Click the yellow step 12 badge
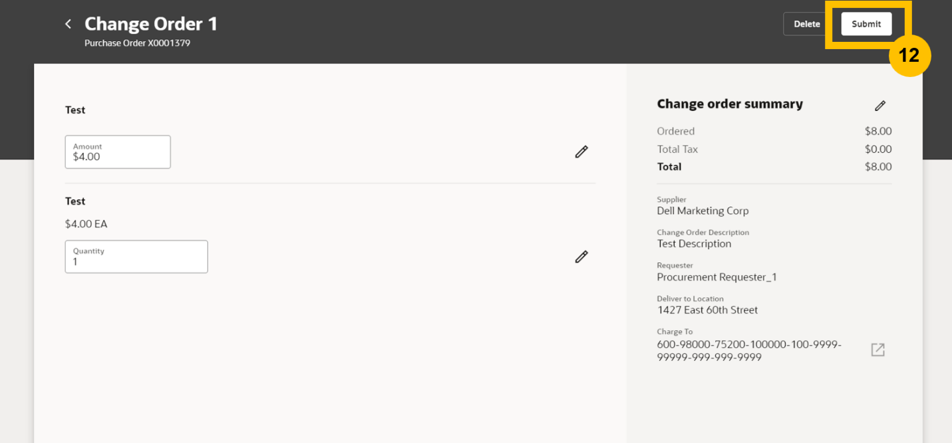The width and height of the screenshot is (952, 443). pyautogui.click(x=909, y=56)
